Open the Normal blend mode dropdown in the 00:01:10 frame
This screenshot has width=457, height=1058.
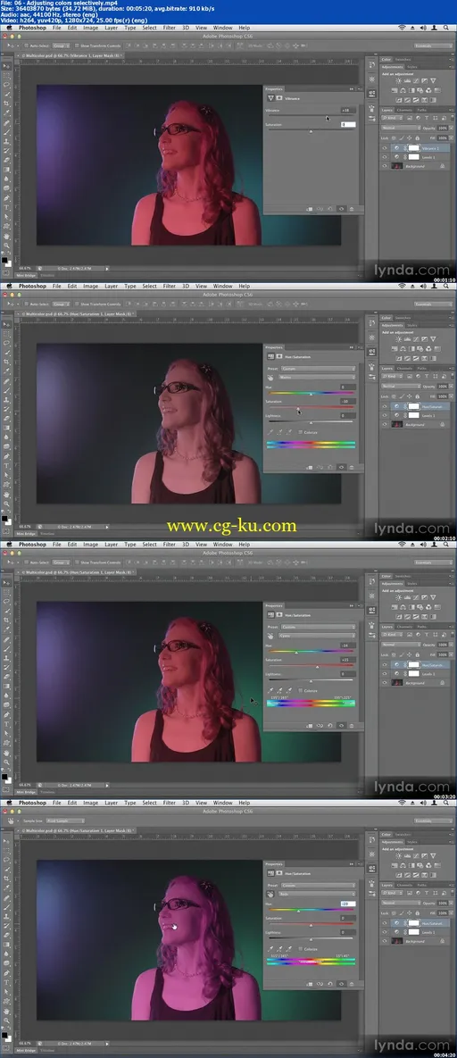(401, 128)
